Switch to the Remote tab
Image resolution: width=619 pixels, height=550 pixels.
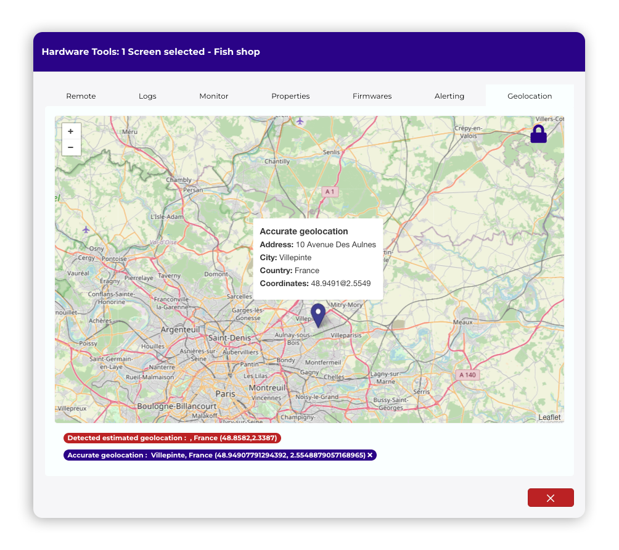[x=81, y=96]
